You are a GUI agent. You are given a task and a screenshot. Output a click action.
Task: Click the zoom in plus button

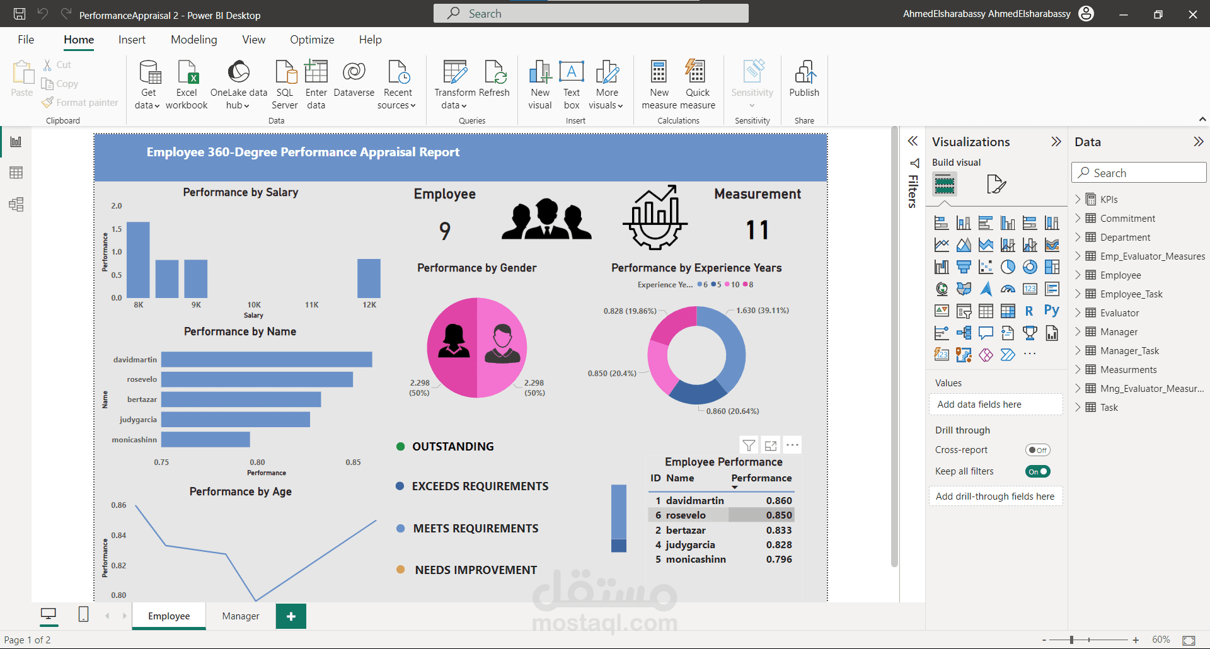1136,640
